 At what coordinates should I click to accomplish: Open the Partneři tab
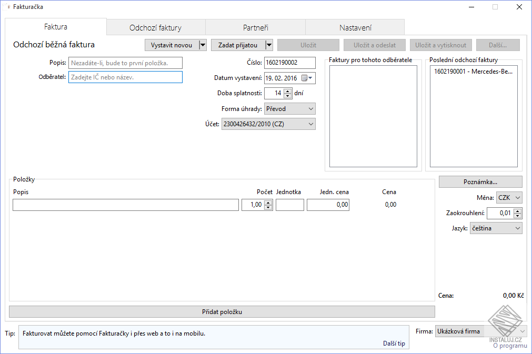256,28
